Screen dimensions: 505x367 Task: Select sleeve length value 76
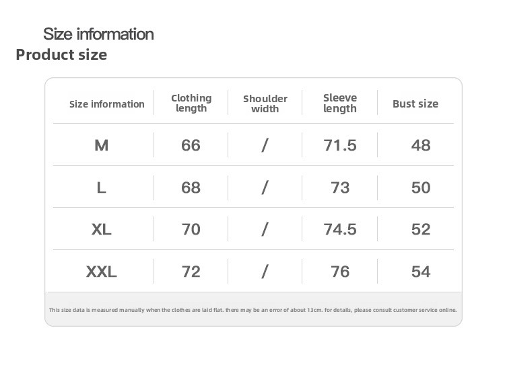tap(340, 272)
